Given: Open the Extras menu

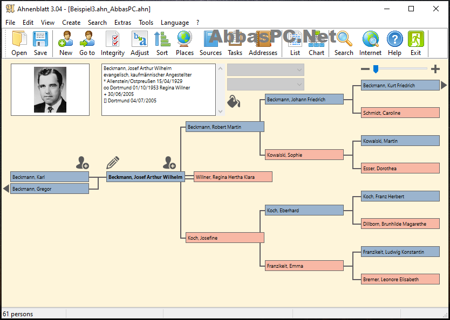Looking at the screenshot, I should click(122, 23).
